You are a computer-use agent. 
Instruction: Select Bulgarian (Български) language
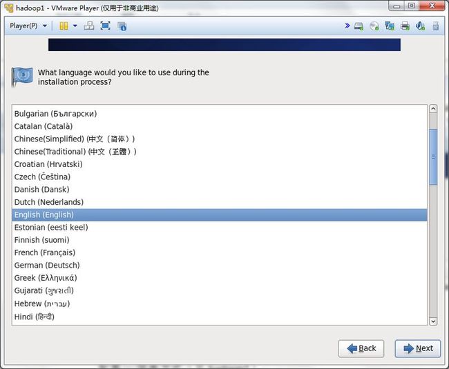[220, 114]
